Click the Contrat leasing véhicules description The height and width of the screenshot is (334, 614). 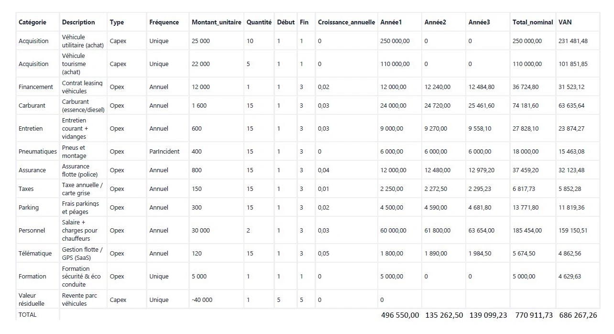(x=82, y=87)
